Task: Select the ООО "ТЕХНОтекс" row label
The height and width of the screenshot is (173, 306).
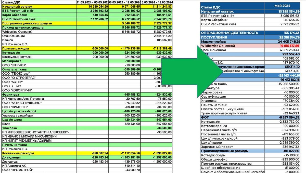Action: pos(16,74)
